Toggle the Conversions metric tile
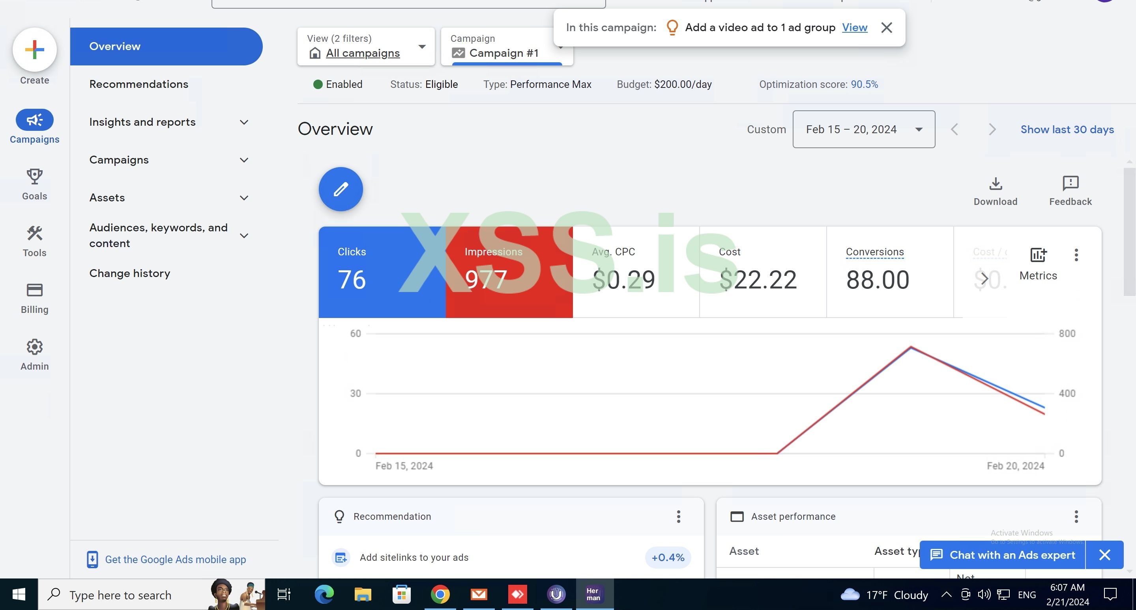1136x610 pixels. [889, 272]
